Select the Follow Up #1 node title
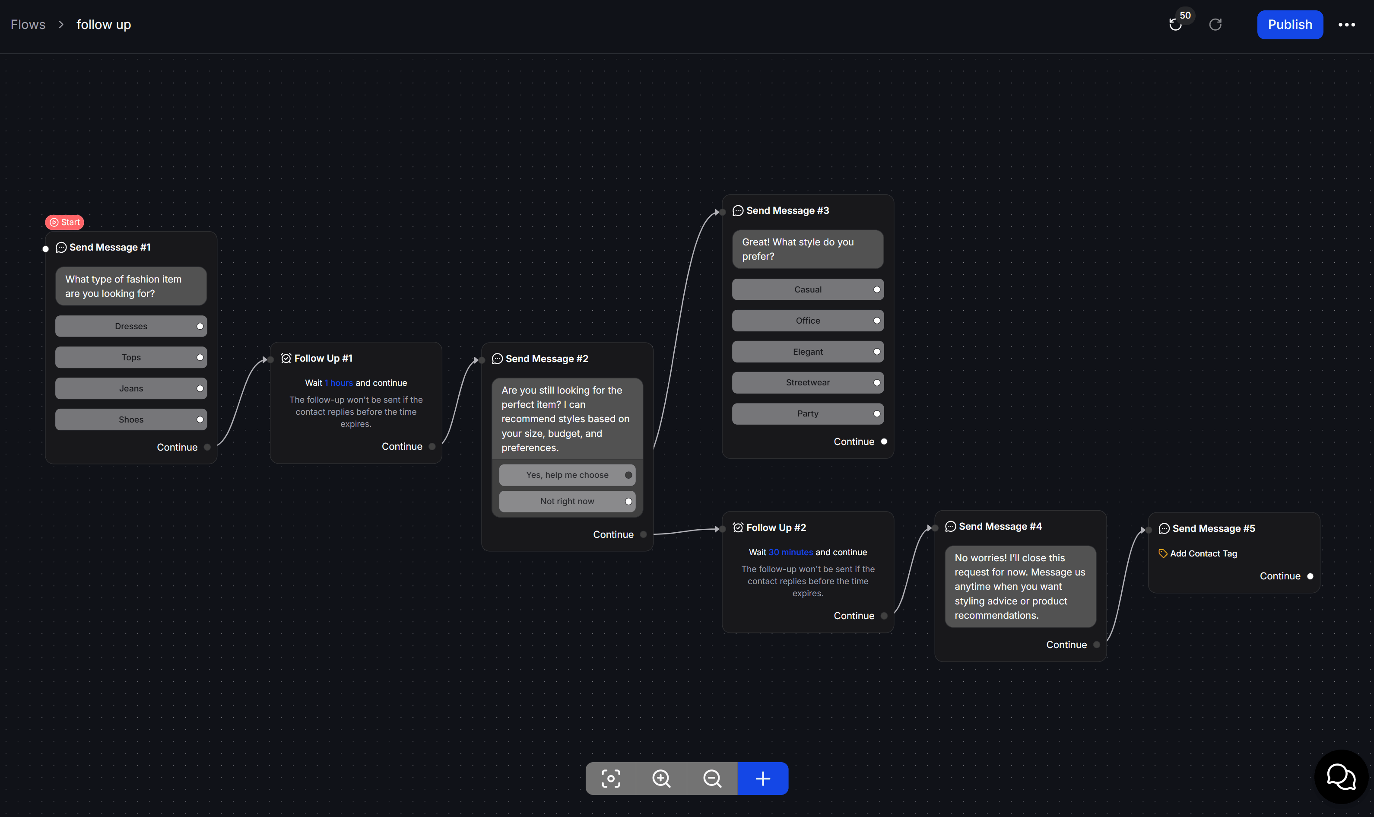Screen dimensions: 1374x817 pyautogui.click(x=323, y=359)
